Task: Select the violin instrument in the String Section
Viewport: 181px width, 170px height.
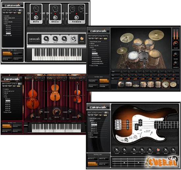Action: [77, 93]
